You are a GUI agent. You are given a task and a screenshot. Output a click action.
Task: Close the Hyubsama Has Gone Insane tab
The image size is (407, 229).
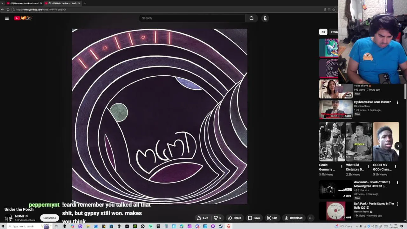point(41,3)
